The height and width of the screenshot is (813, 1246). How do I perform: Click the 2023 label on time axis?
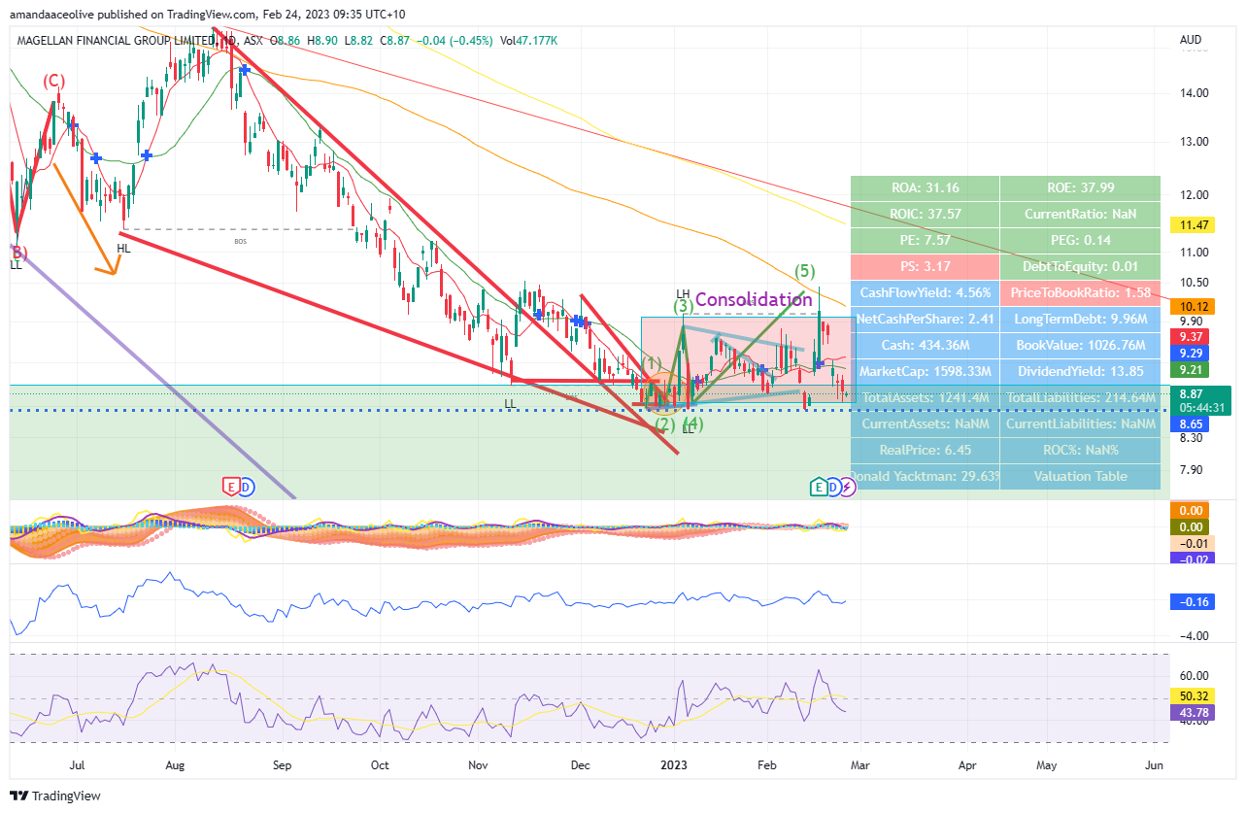(672, 764)
